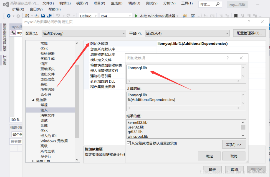Open the 配置 Debug configuration dropdown
The height and width of the screenshot is (177, 270).
[84, 33]
